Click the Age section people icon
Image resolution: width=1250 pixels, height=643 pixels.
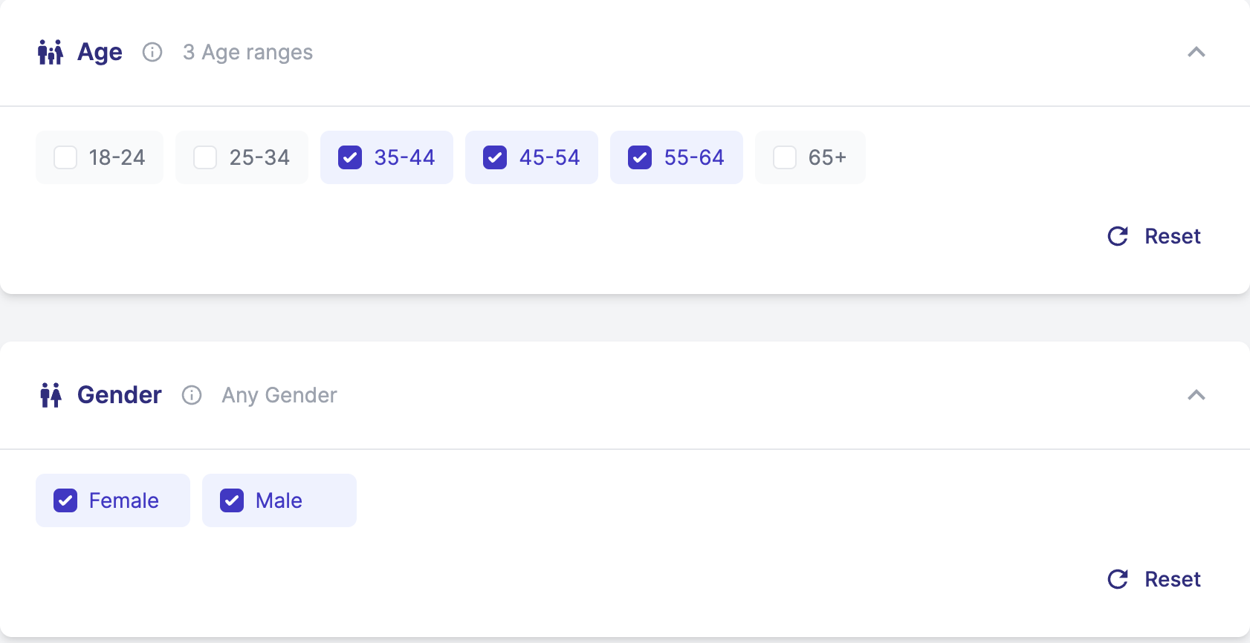pos(51,52)
